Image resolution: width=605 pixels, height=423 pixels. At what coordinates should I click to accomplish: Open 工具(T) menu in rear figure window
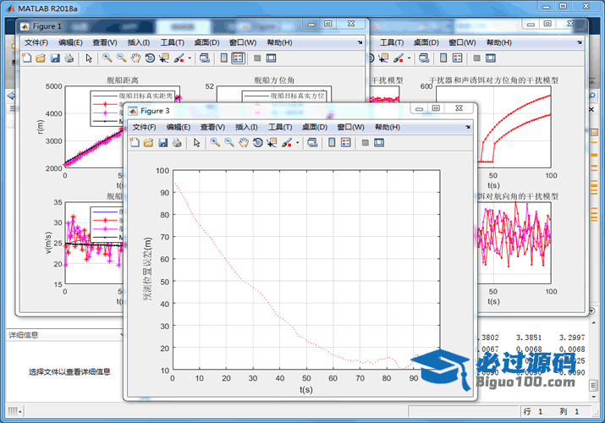[392, 43]
